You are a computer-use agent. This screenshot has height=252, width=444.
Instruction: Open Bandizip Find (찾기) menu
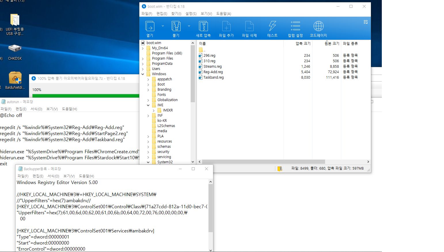coord(176,14)
